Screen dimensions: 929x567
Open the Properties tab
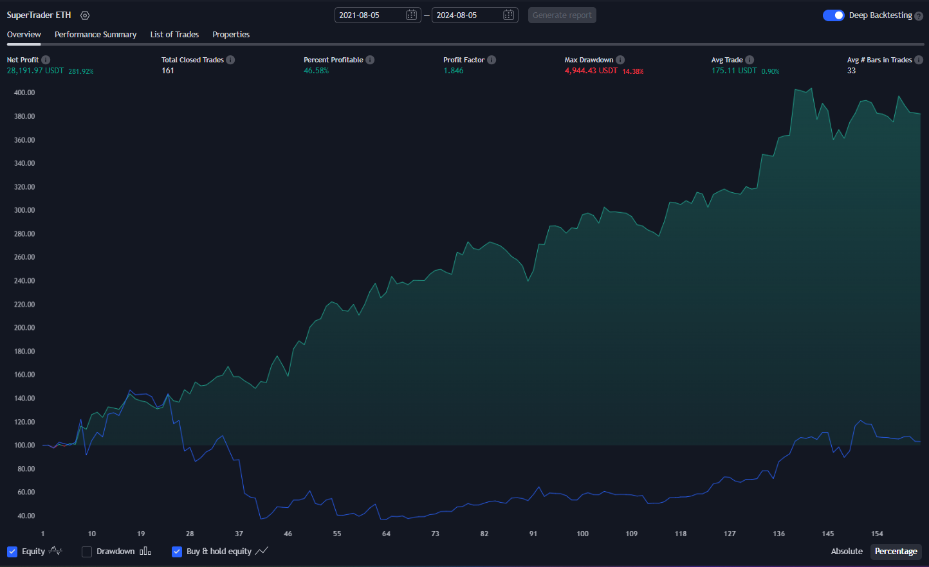231,35
